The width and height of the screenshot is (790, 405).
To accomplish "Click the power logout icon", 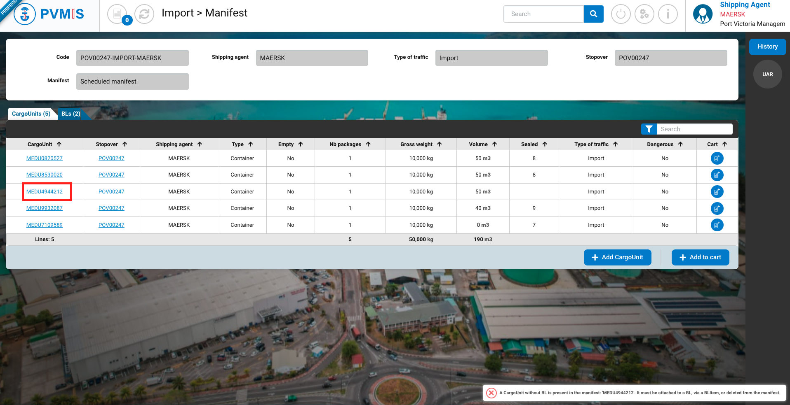I will 621,14.
